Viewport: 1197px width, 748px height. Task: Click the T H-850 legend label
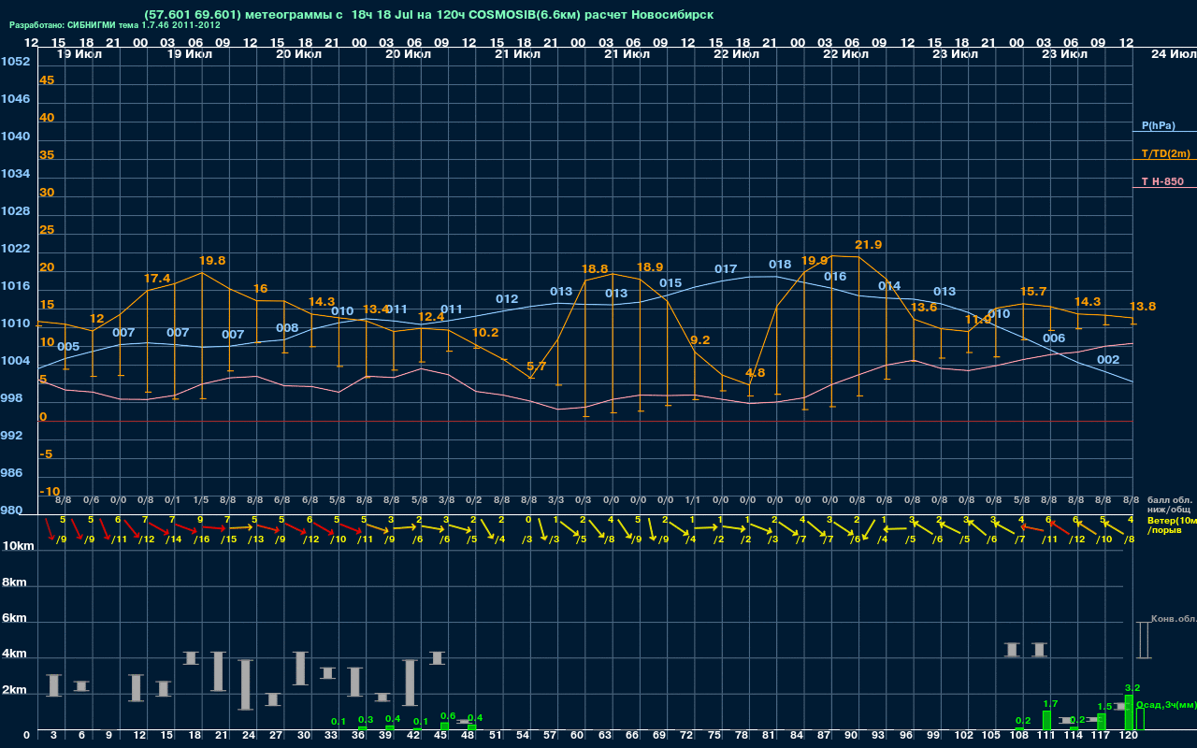[1161, 181]
